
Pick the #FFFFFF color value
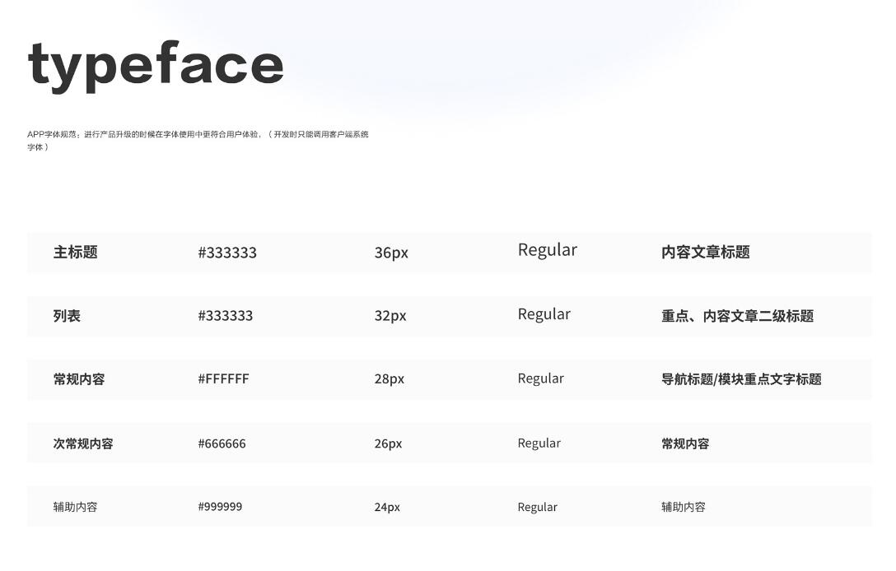click(x=223, y=379)
